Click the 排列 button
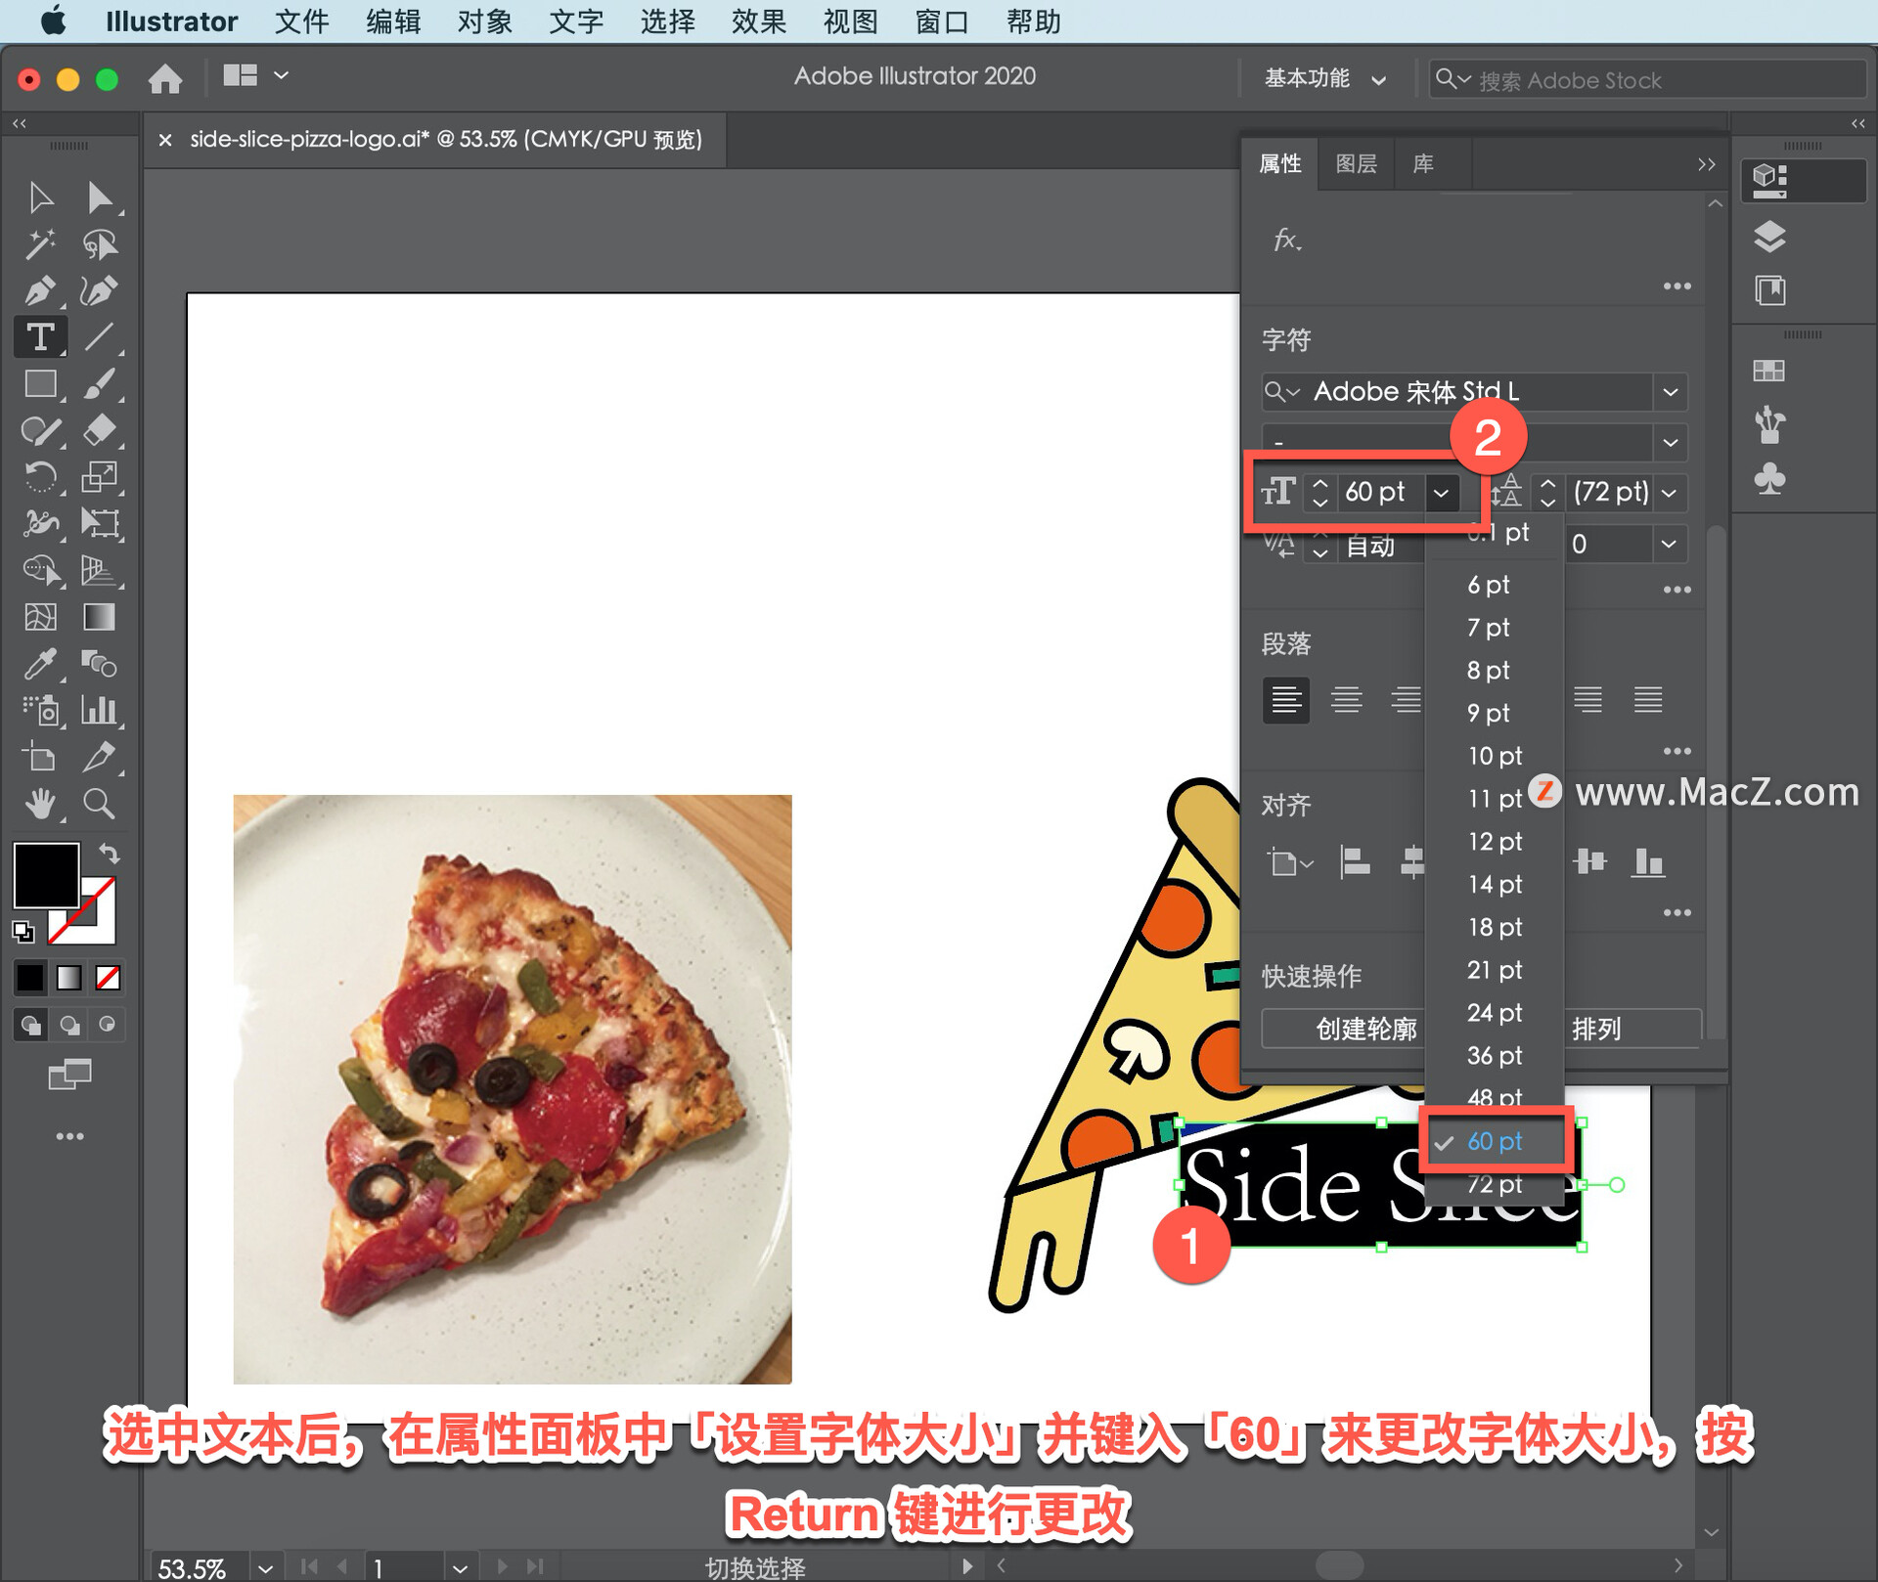This screenshot has height=1582, width=1878. click(1632, 1029)
